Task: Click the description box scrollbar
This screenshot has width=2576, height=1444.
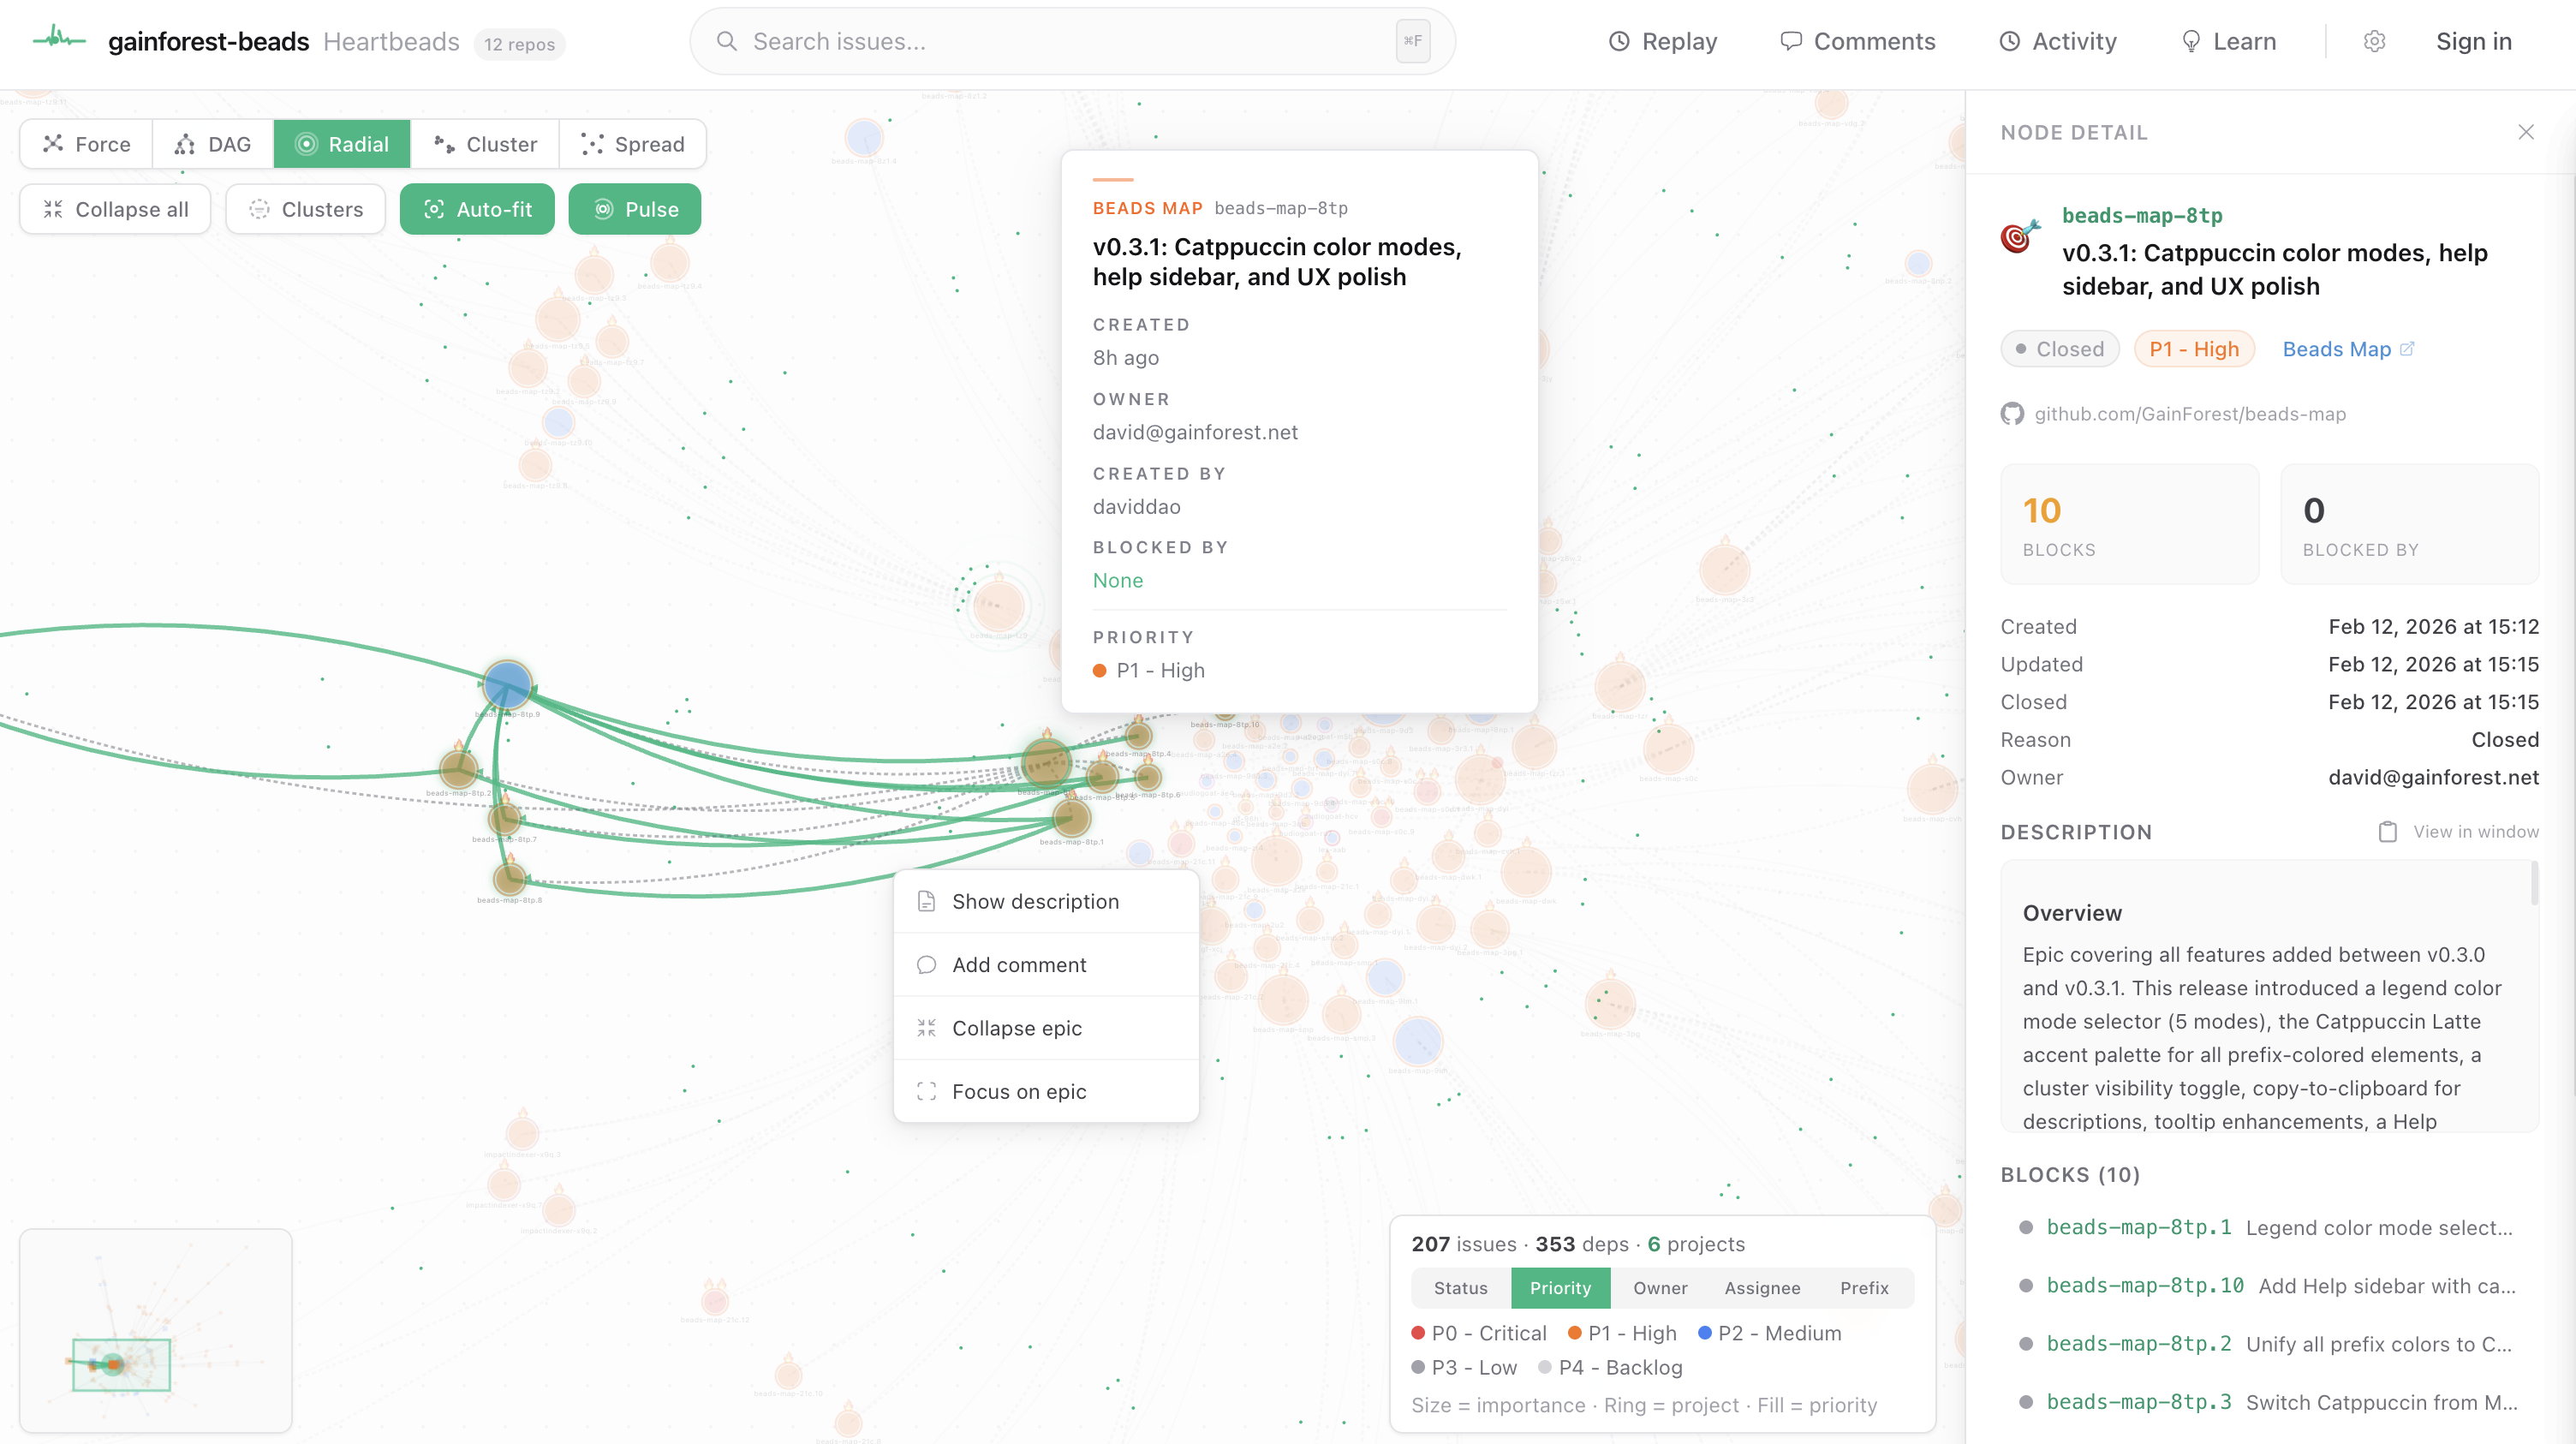Action: (x=2534, y=884)
